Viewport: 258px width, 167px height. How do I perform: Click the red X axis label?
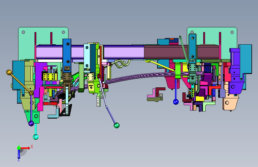tap(32, 146)
